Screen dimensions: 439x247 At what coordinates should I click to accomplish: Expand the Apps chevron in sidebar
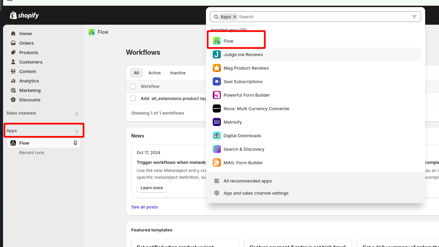coord(77,131)
